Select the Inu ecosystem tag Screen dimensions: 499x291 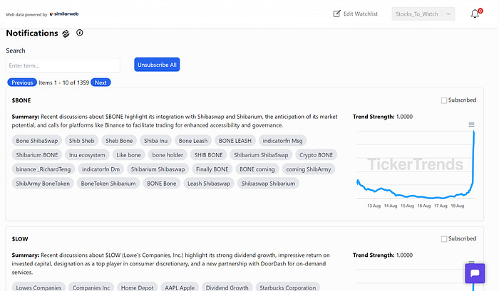[87, 155]
